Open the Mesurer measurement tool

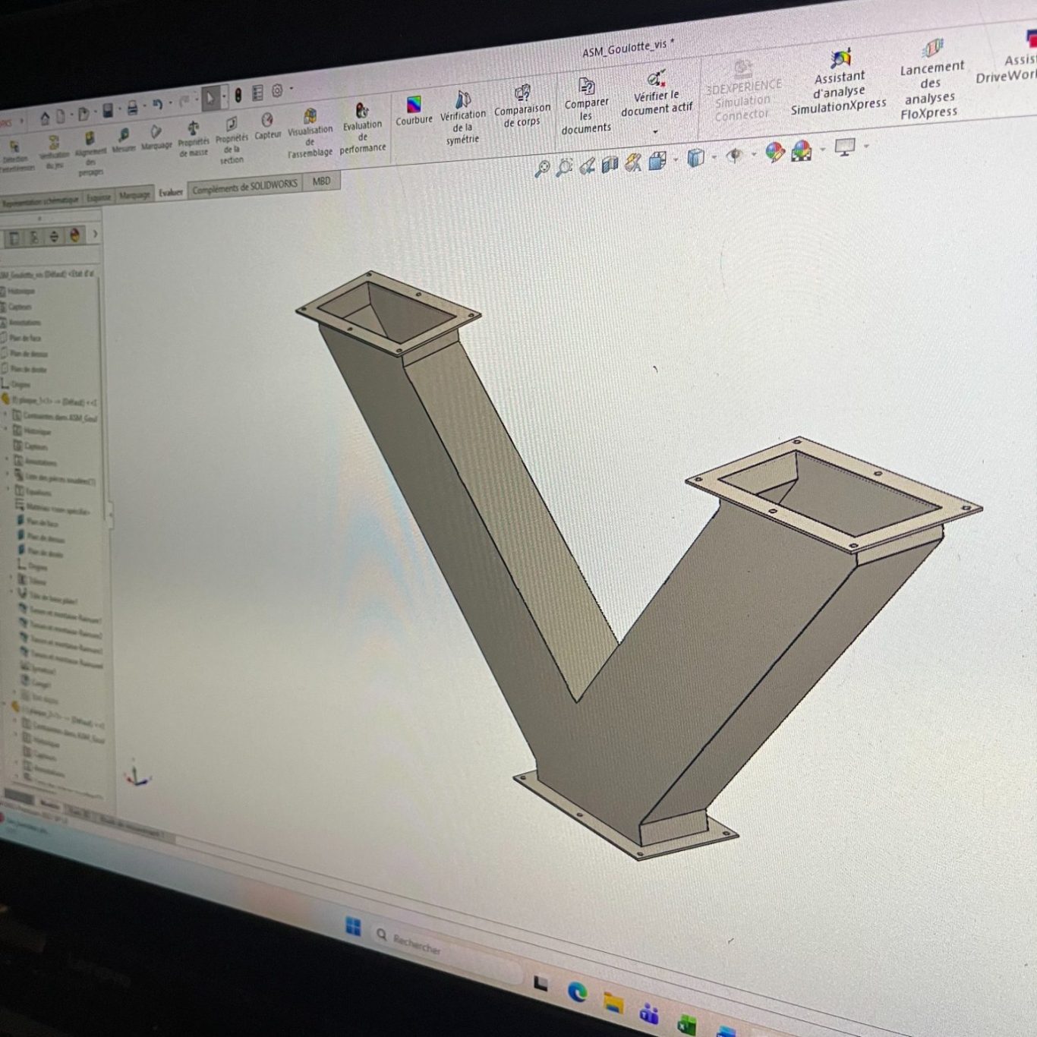pos(123,140)
